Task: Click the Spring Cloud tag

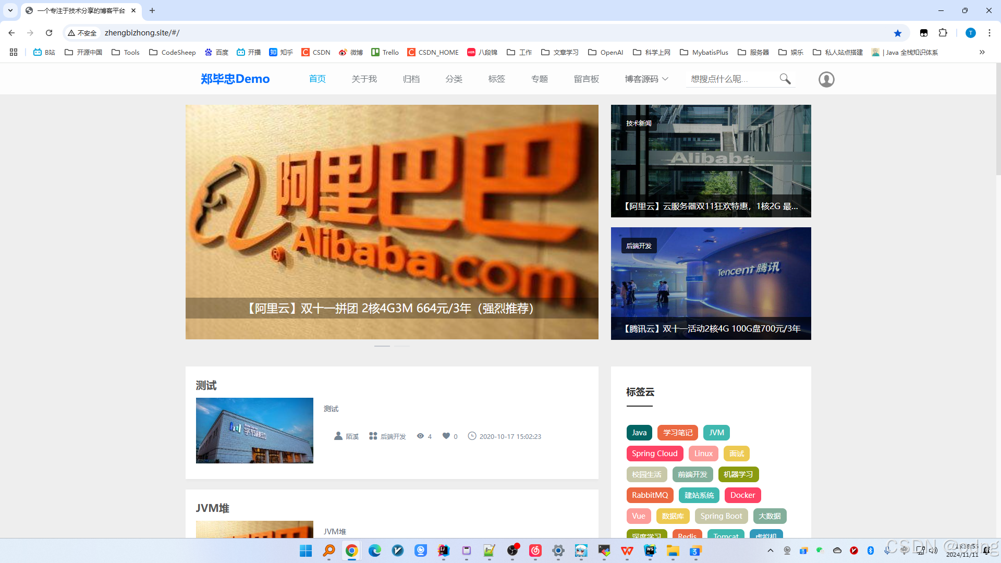Action: click(x=654, y=454)
